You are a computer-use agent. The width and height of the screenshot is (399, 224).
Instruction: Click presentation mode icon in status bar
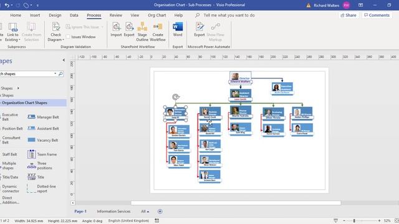[335, 221]
